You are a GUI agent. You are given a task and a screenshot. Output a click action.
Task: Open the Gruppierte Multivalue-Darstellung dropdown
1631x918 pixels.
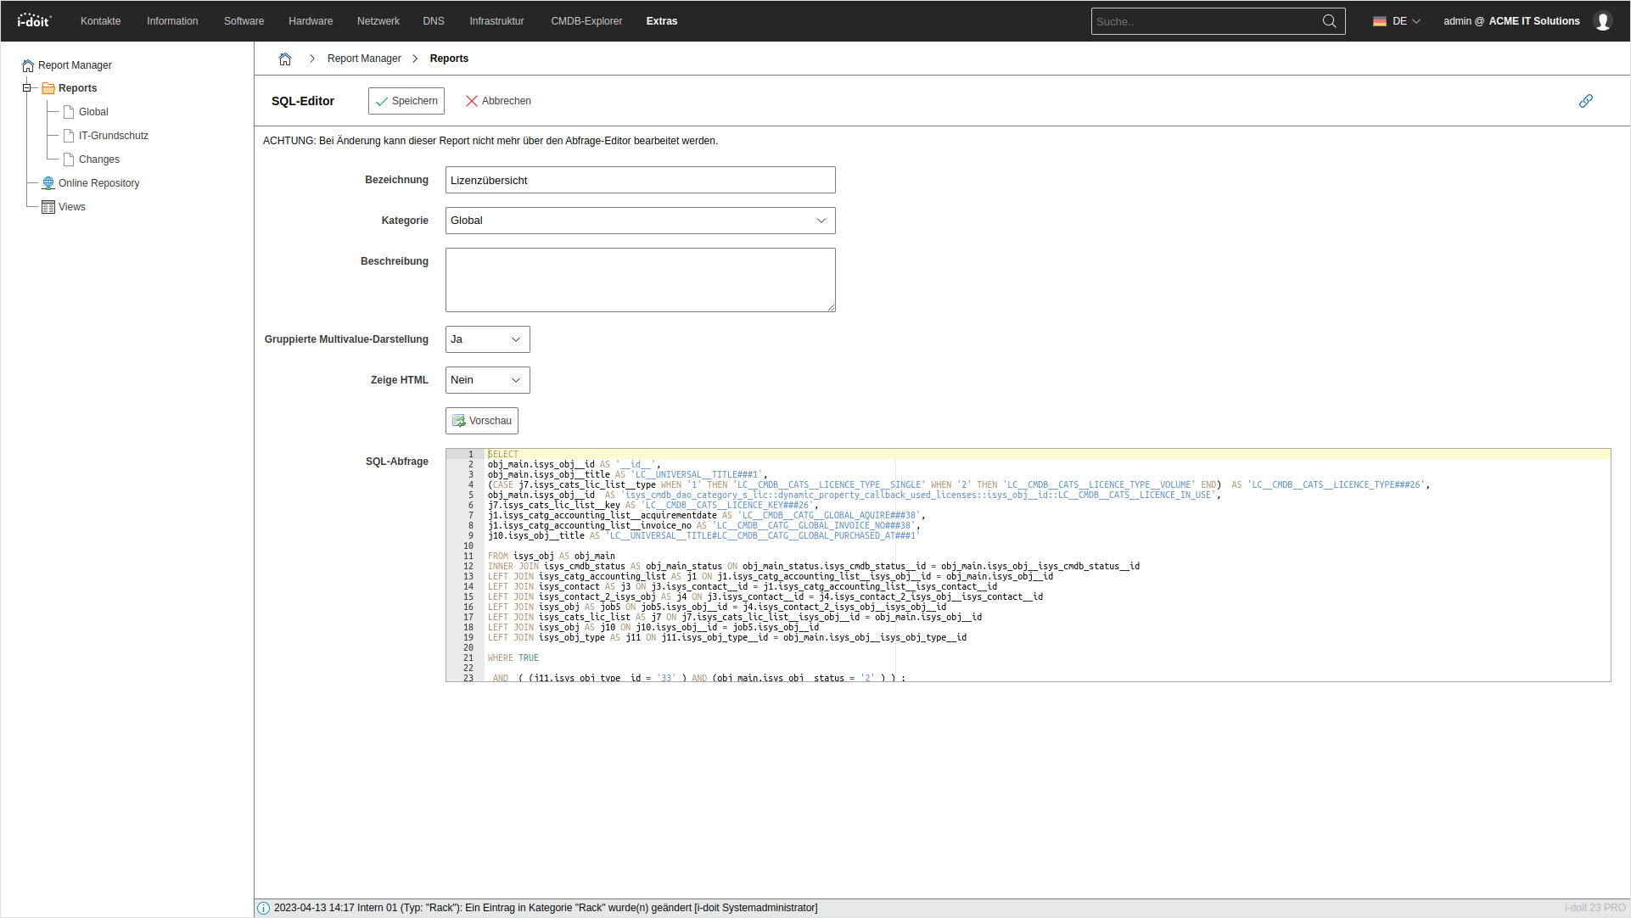487,339
